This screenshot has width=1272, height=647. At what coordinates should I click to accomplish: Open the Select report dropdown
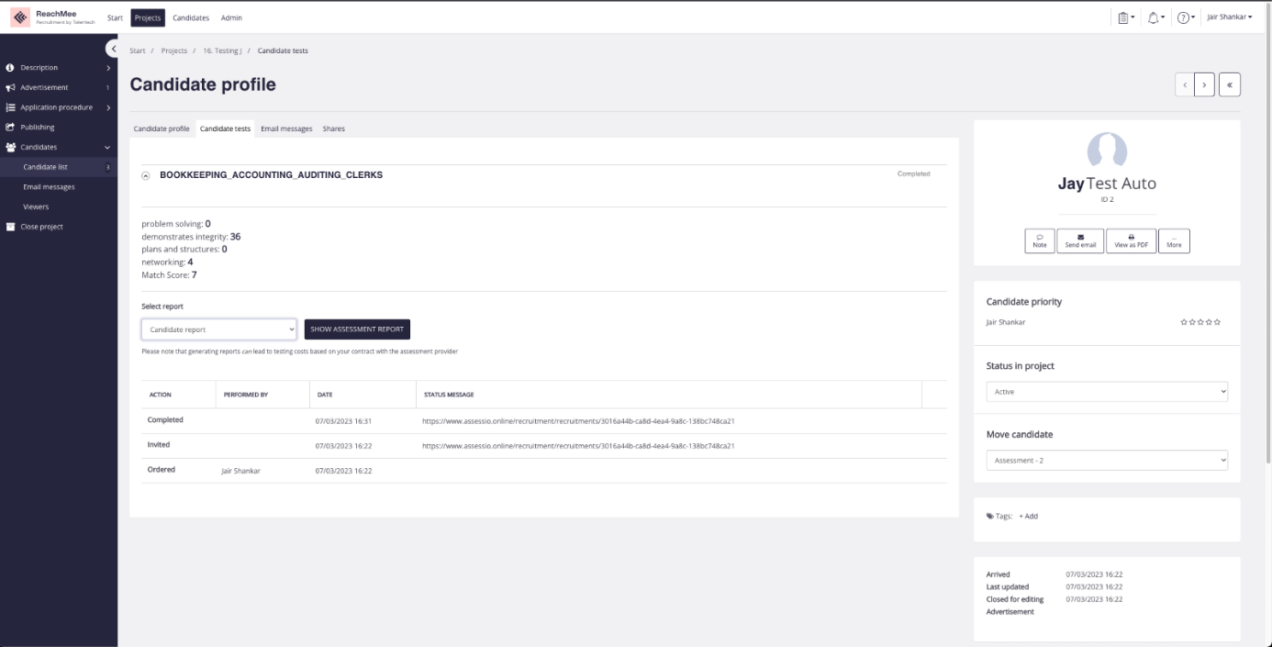(219, 329)
